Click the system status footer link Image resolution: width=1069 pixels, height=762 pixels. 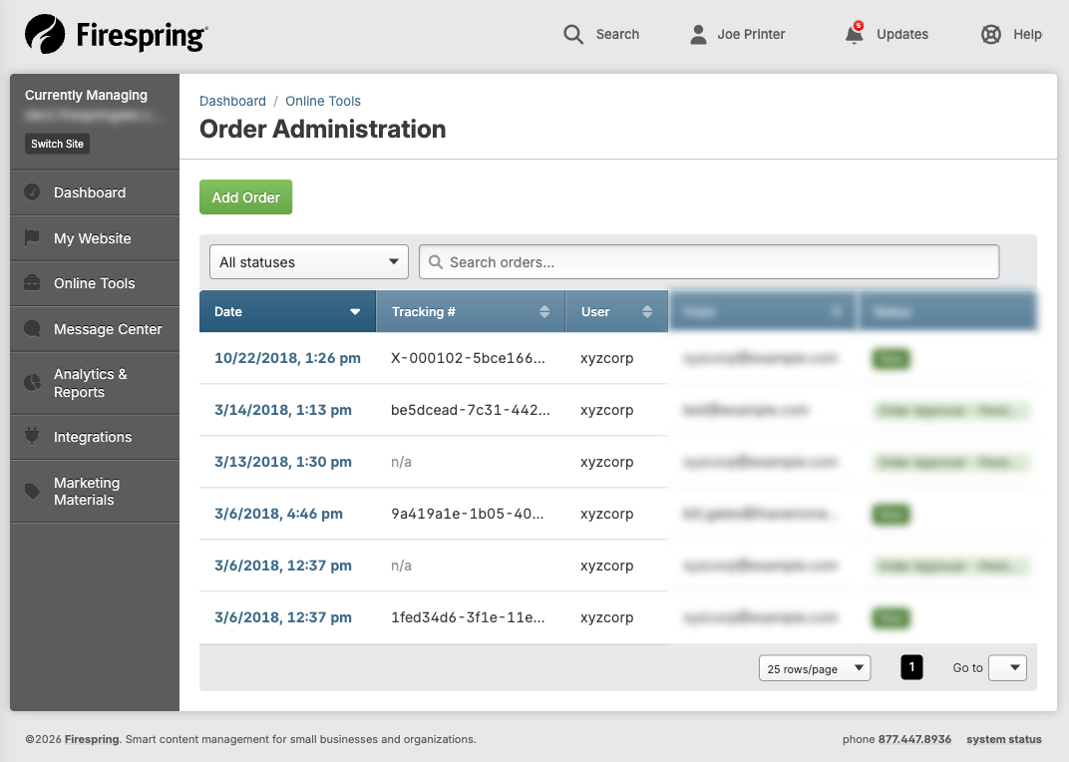[x=1003, y=739]
